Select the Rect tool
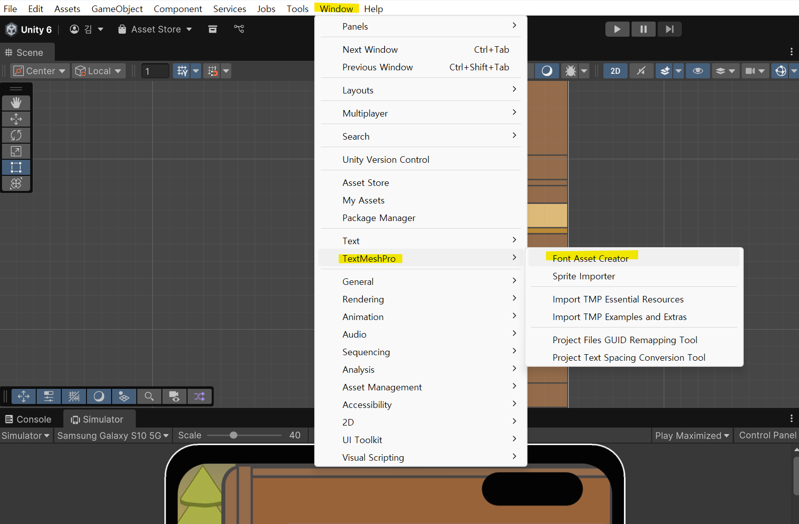The height and width of the screenshot is (524, 799). [16, 167]
